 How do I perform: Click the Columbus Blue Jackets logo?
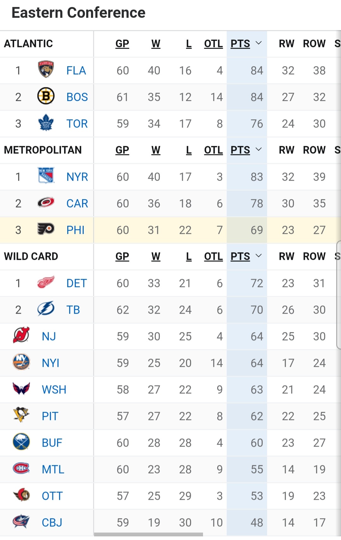tap(21, 522)
